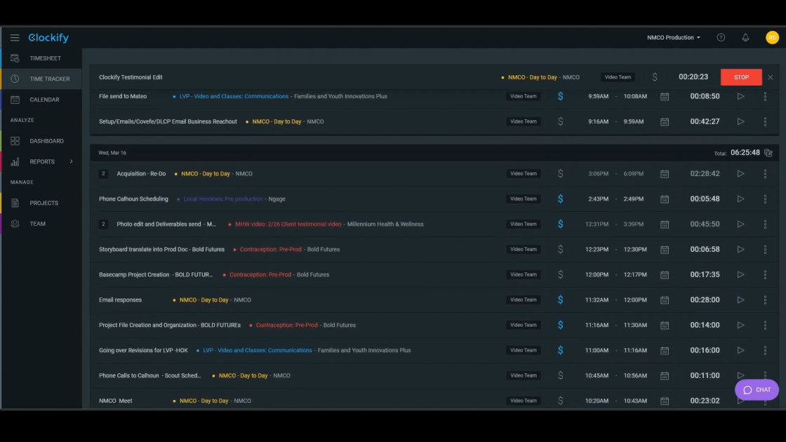Click the bulk edit icon beside Wed total
This screenshot has width=786, height=442.
click(x=768, y=153)
